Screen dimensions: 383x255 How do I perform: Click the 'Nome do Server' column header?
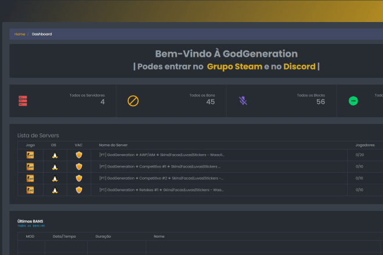[113, 145]
